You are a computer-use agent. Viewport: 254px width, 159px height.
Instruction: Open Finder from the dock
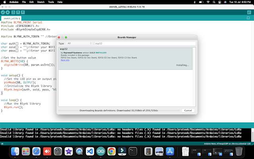tap(15, 151)
